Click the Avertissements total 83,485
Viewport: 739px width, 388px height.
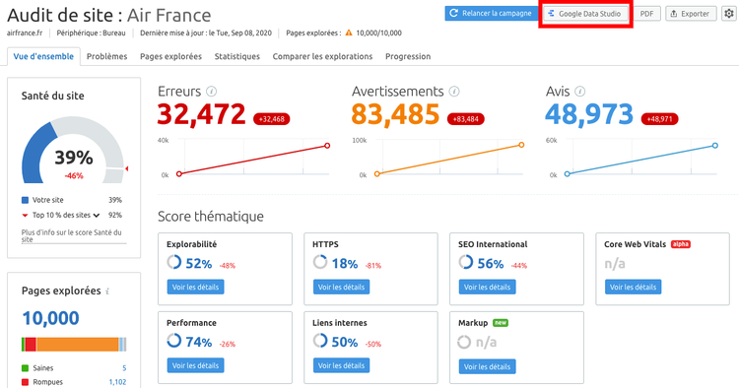395,114
